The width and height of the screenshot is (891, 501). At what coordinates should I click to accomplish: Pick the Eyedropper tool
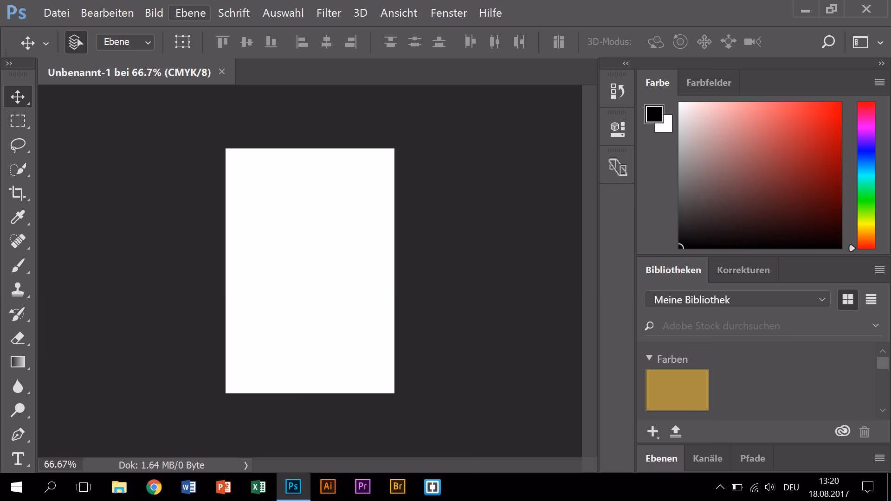(x=18, y=217)
